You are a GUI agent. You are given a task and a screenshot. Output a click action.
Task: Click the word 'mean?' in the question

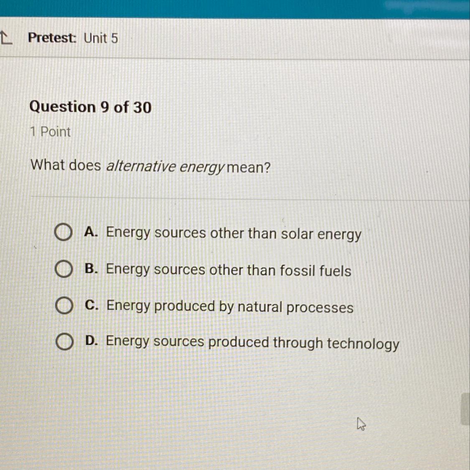[x=249, y=168]
